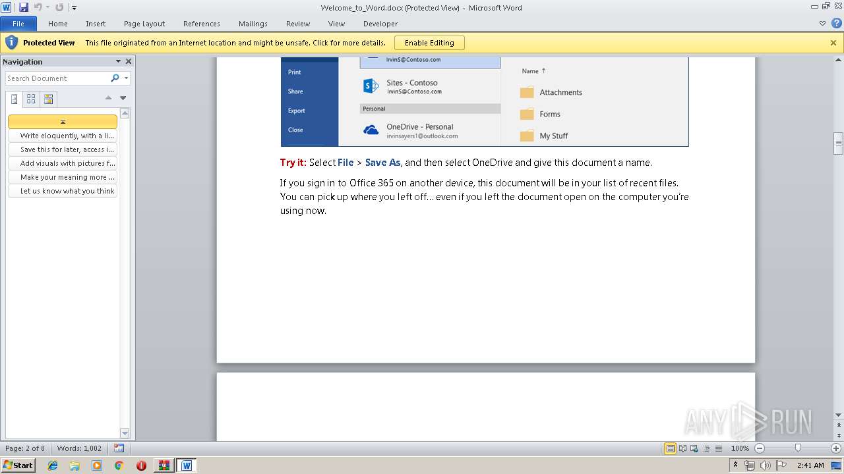Click the document vertical scrollbar thumb
The height and width of the screenshot is (474, 844).
pos(839,144)
